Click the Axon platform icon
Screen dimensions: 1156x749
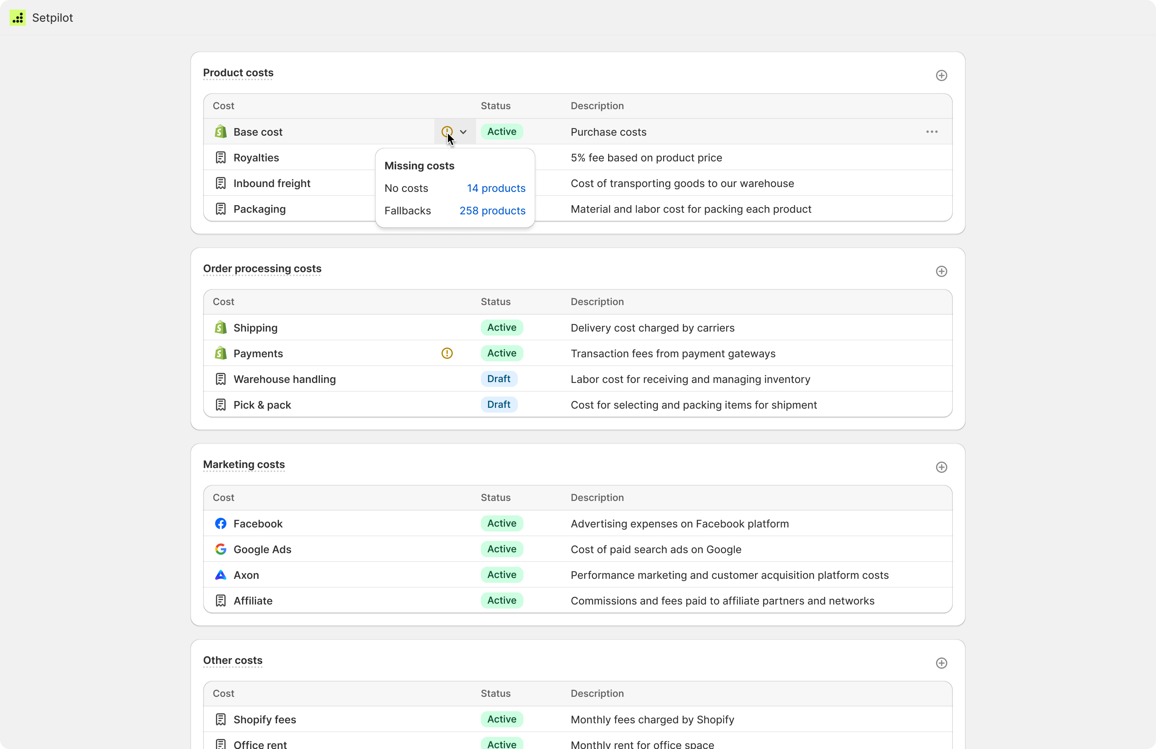[x=220, y=575]
